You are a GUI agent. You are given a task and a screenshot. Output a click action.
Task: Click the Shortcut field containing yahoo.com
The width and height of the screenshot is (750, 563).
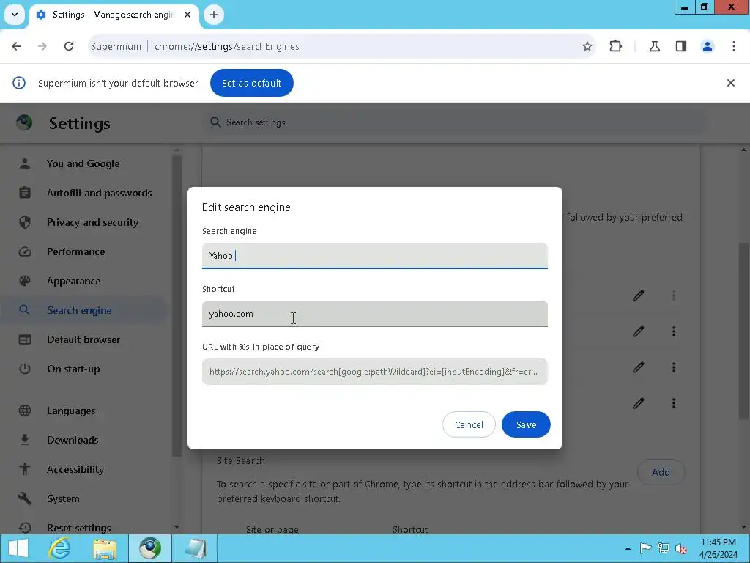374,314
